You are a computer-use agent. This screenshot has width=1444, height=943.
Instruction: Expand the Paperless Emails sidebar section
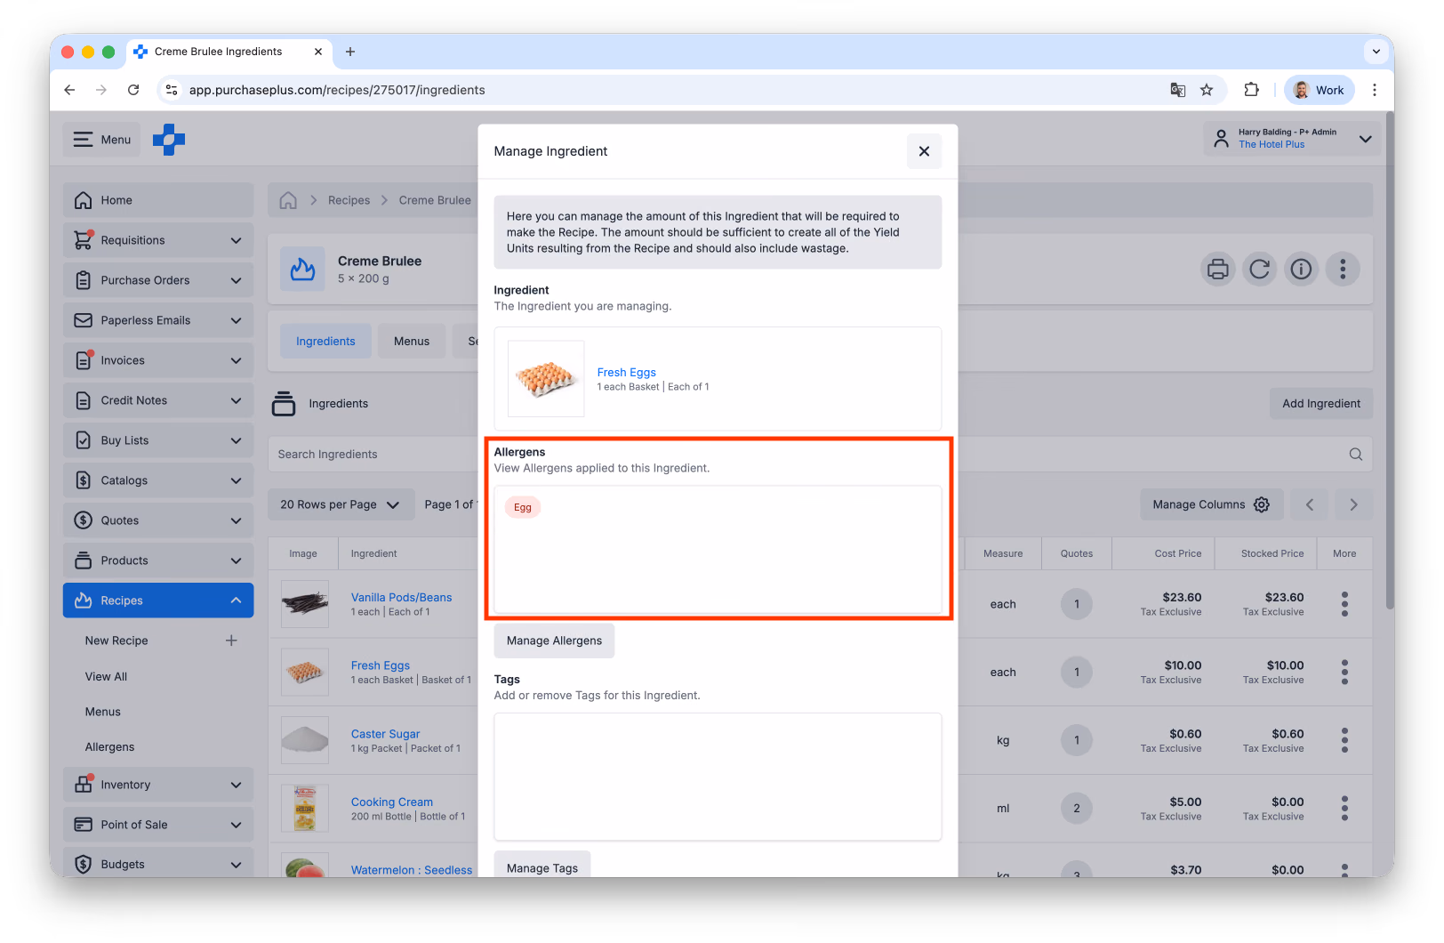158,320
